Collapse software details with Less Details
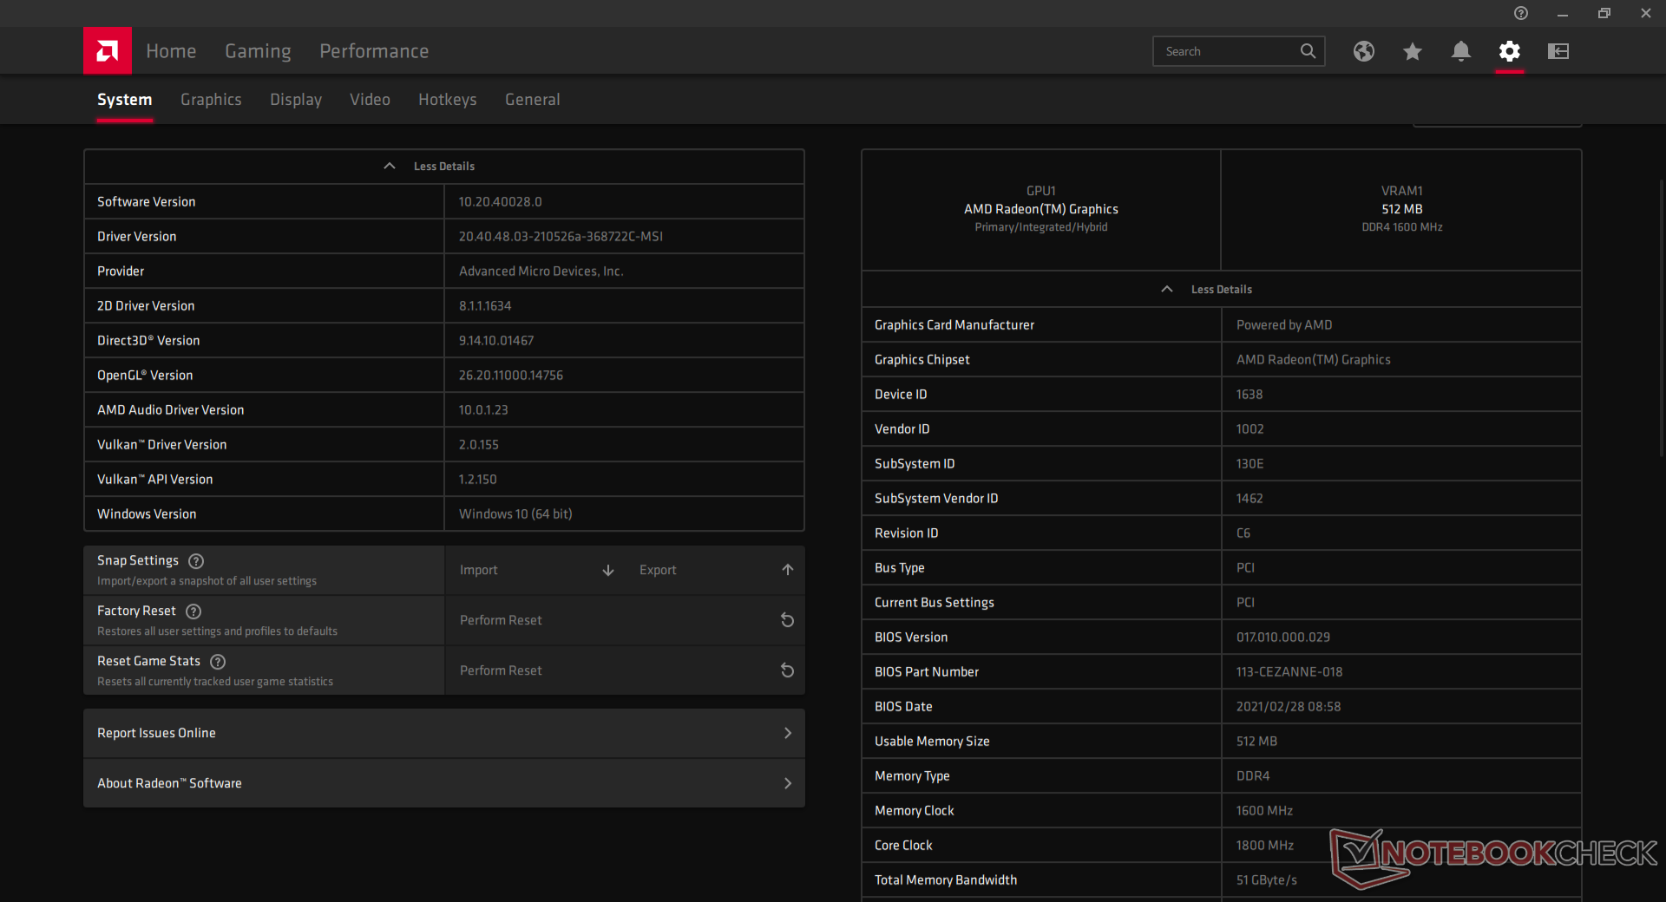 tap(444, 167)
